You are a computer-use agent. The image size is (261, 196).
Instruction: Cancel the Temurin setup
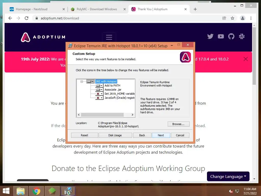pos(180,135)
